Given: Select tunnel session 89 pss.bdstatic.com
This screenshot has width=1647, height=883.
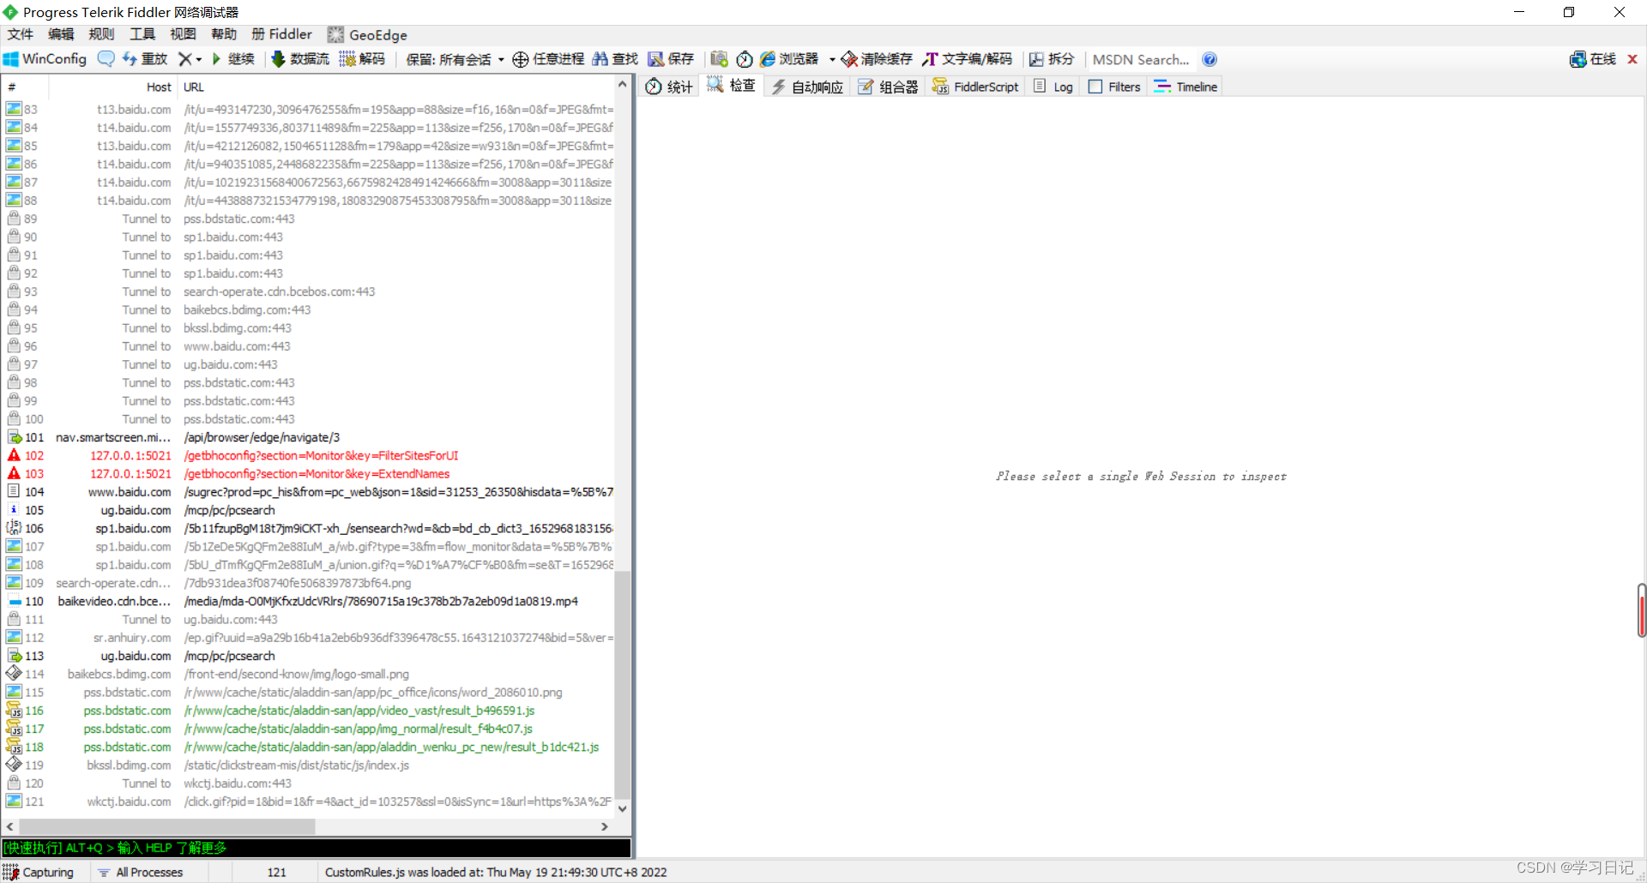Looking at the screenshot, I should pos(309,219).
